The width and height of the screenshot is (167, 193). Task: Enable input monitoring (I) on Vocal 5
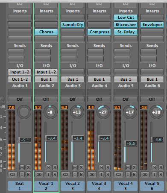coord(154,174)
